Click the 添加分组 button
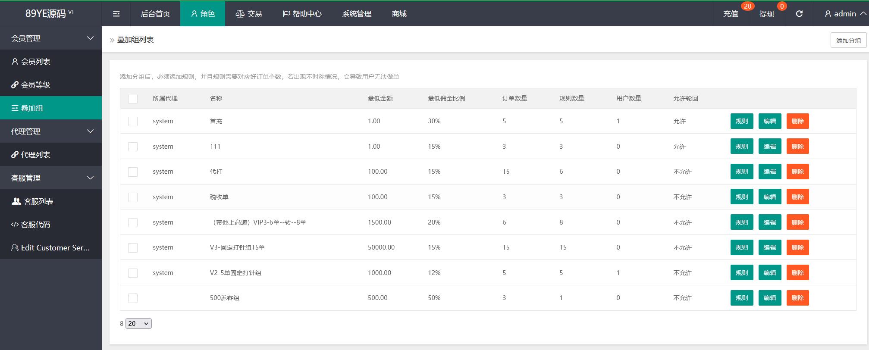Viewport: 869px width, 350px height. pos(848,40)
